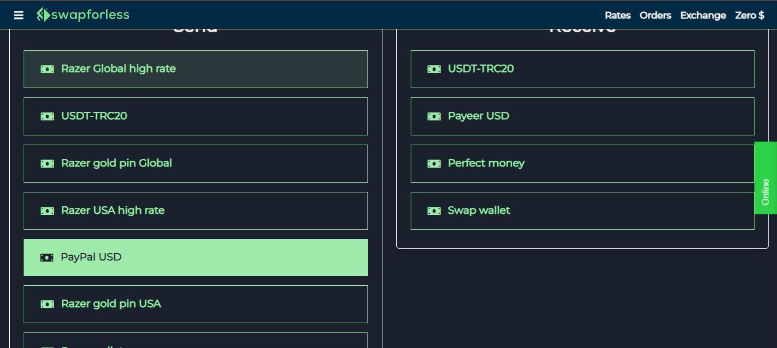
Task: Select Razer gold pin USA from Send list
Action: [x=196, y=304]
